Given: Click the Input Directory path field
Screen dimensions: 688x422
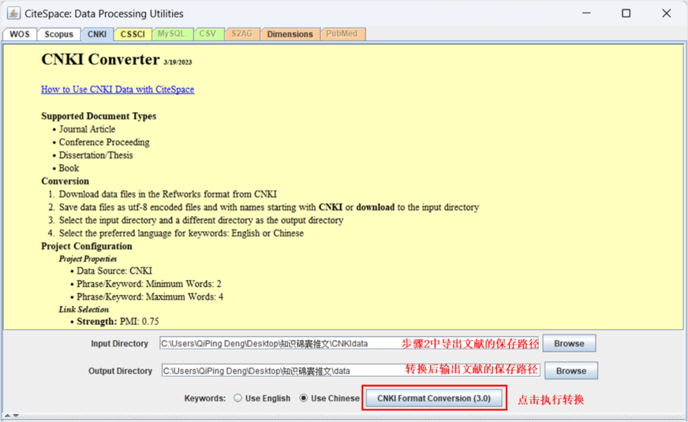Looking at the screenshot, I should click(349, 344).
